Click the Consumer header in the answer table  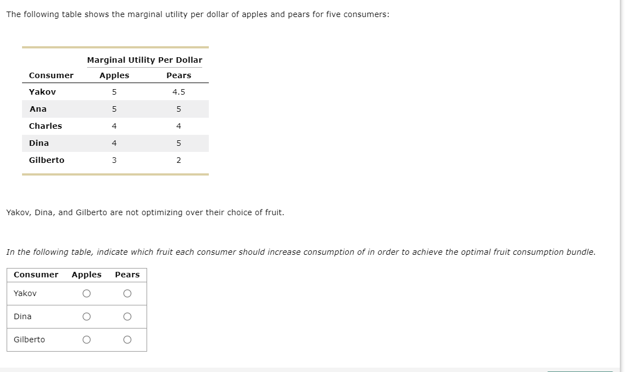tap(36, 275)
